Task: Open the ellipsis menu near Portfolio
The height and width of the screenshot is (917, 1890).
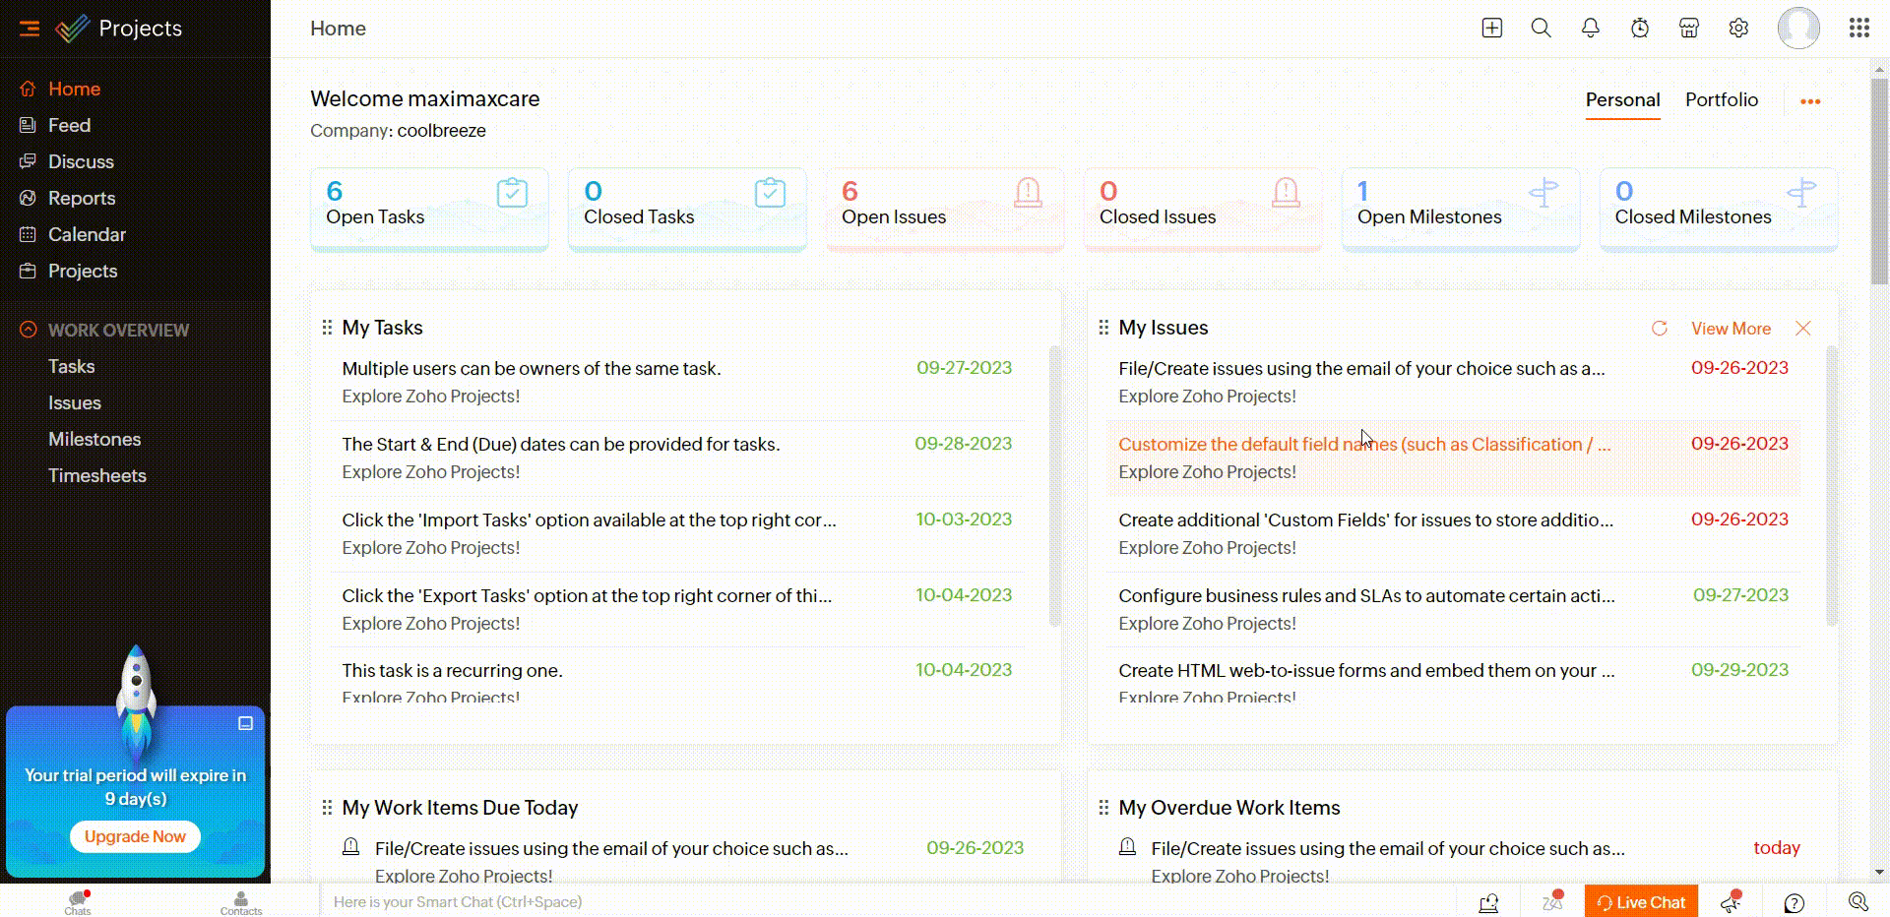Action: [x=1810, y=100]
